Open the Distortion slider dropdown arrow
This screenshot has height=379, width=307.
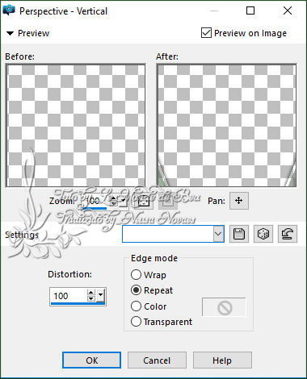pyautogui.click(x=101, y=296)
